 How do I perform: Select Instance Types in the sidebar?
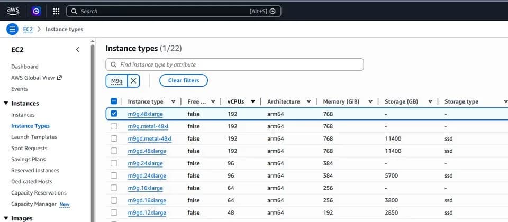pyautogui.click(x=31, y=126)
